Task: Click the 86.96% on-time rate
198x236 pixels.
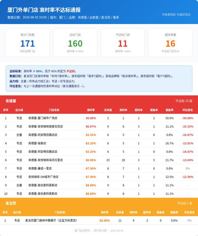Action: click(x=91, y=160)
